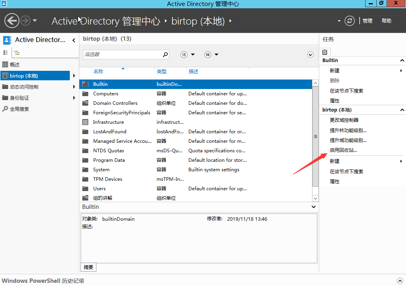The height and width of the screenshot is (286, 406).
Task: Select Program Data folder icon
Action: pyautogui.click(x=85, y=160)
